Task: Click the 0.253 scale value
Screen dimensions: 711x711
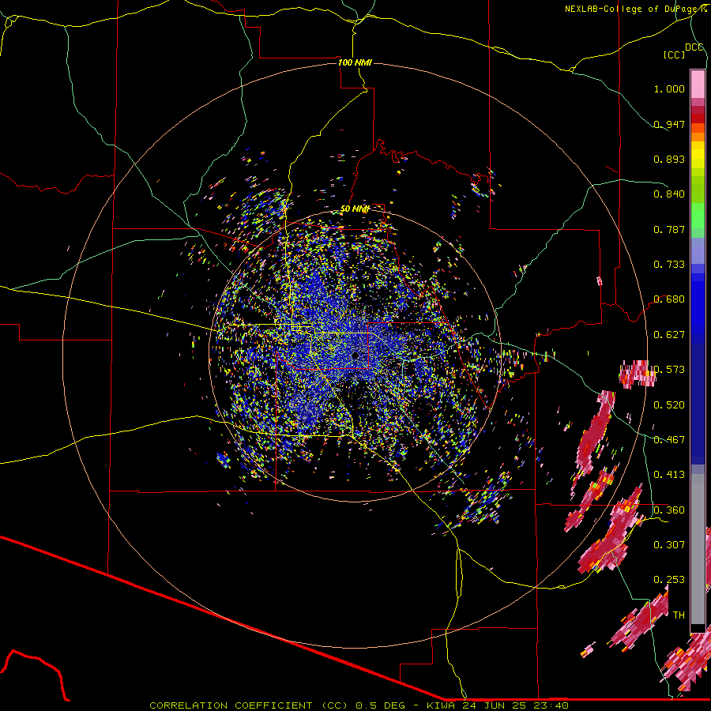Action: point(669,580)
